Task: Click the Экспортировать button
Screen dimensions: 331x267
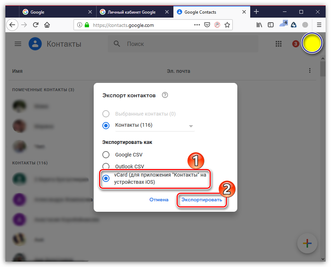Action: click(x=202, y=200)
